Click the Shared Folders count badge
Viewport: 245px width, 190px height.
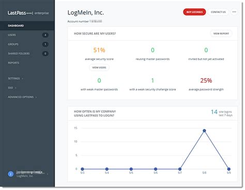pos(45,53)
